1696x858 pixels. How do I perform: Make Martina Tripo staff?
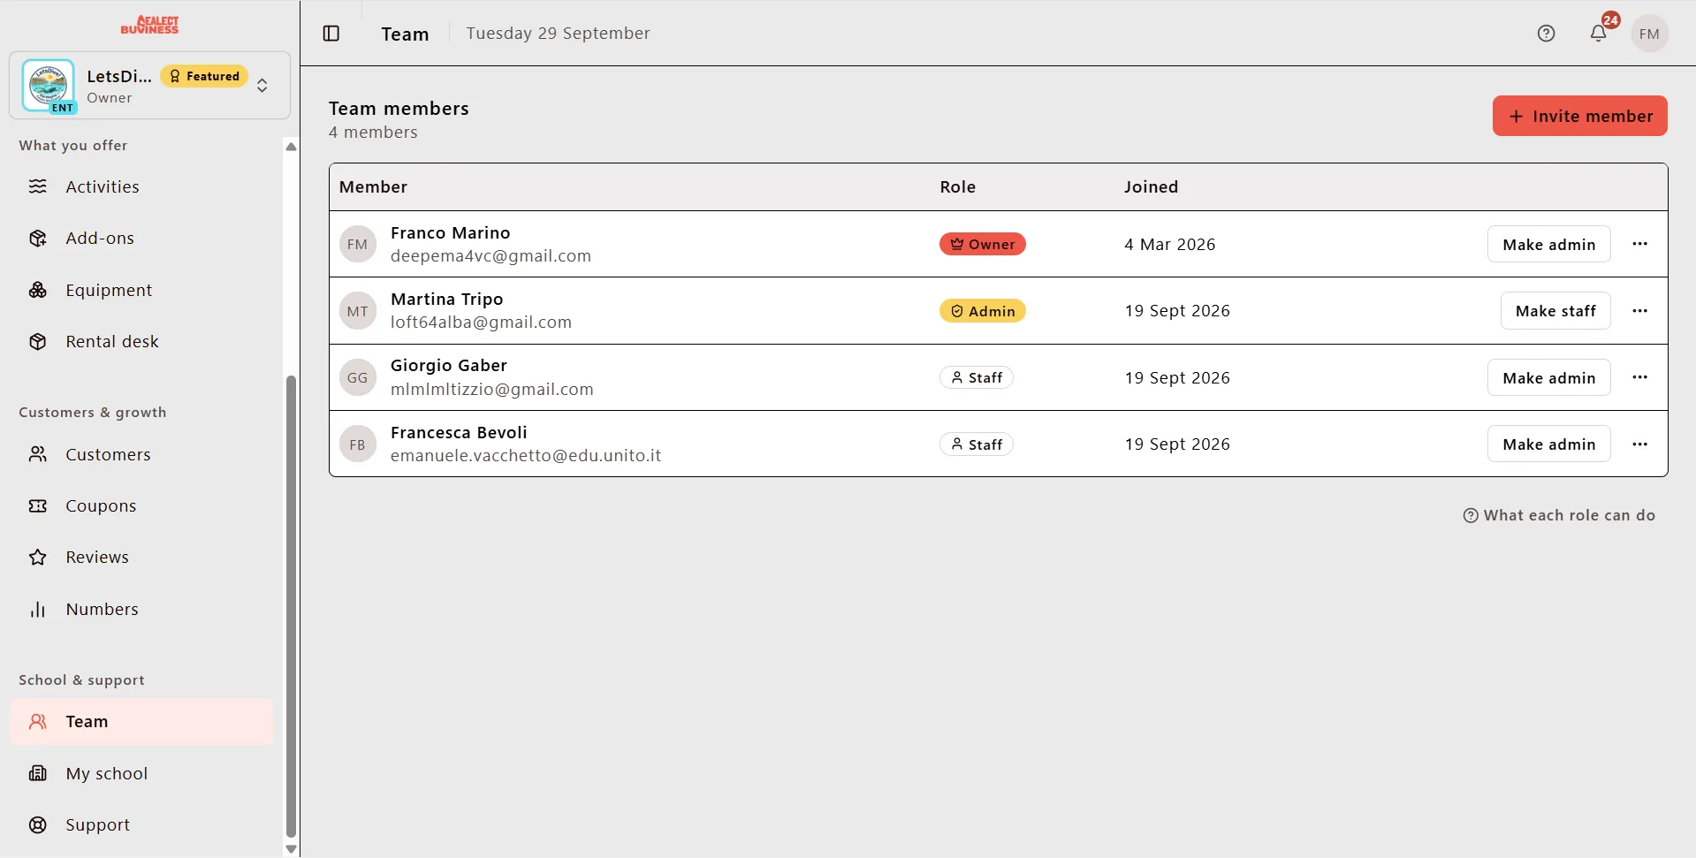[1555, 311]
